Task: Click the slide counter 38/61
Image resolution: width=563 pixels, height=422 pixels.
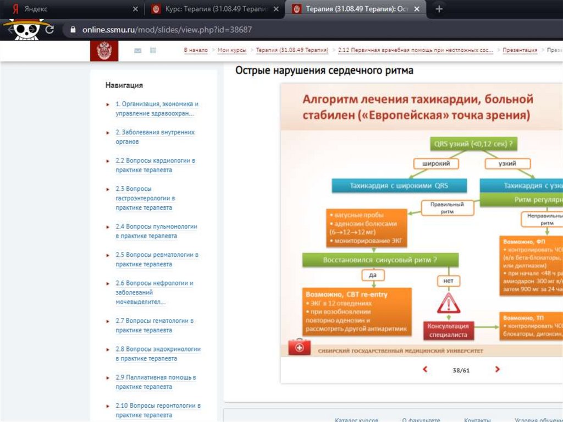Action: (461, 370)
